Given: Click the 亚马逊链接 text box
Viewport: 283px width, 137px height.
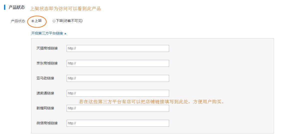Looking at the screenshot, I should (118, 78).
